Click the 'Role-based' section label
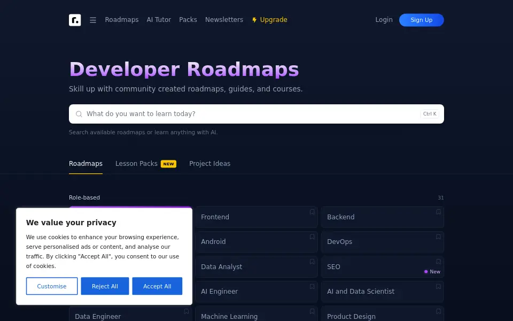This screenshot has width=513, height=321. (84, 197)
